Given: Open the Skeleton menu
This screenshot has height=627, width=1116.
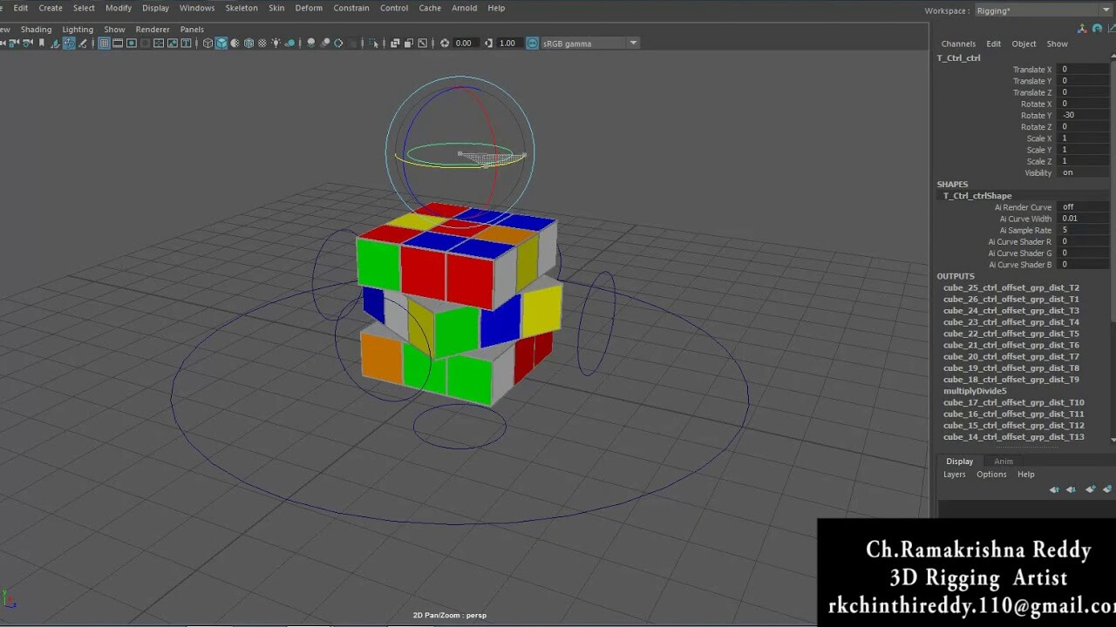Looking at the screenshot, I should click(242, 8).
